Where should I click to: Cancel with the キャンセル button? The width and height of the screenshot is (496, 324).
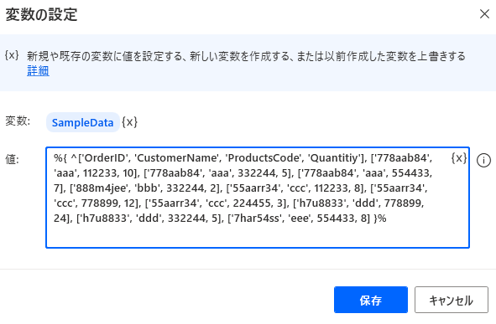click(452, 300)
